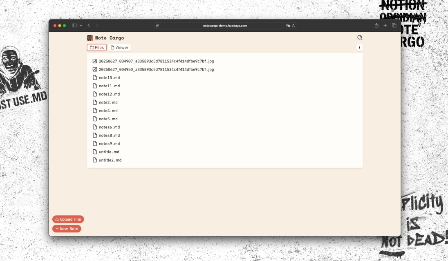Click document icon beside note12.md
This screenshot has height=261, width=448.
coord(95,94)
